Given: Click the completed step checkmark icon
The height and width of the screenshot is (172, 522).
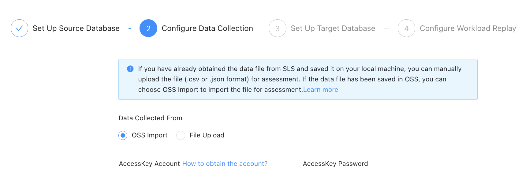Looking at the screenshot, I should 19,28.
